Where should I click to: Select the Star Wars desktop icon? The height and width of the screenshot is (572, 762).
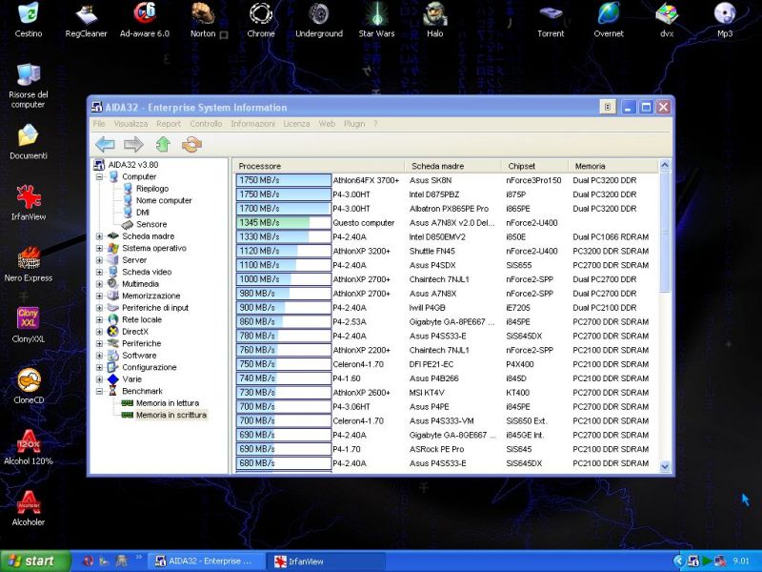coord(376,19)
